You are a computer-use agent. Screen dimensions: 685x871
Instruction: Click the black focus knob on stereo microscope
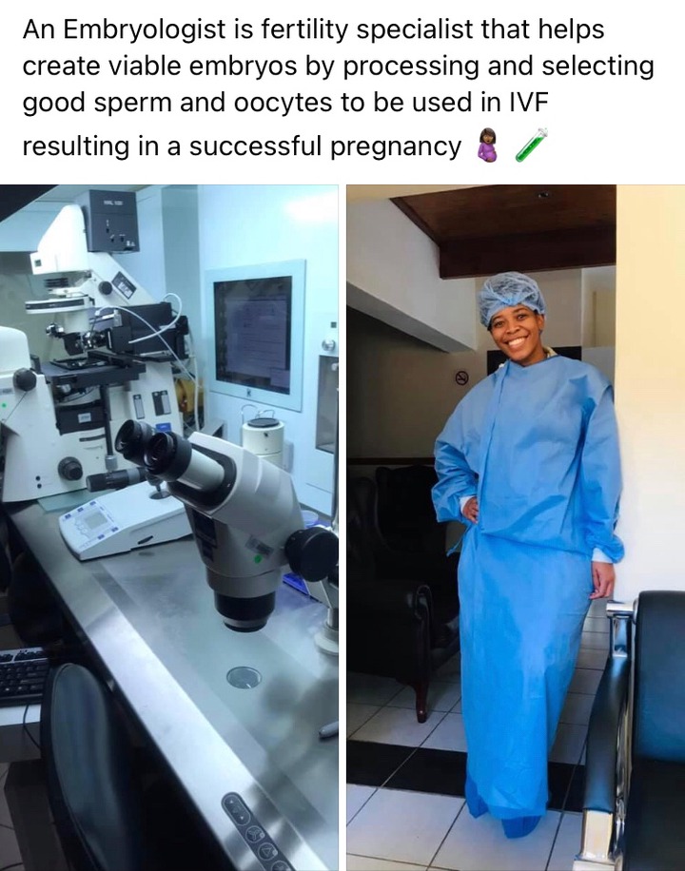tap(312, 554)
